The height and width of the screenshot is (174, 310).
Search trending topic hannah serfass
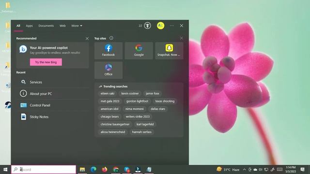pyautogui.click(x=141, y=132)
